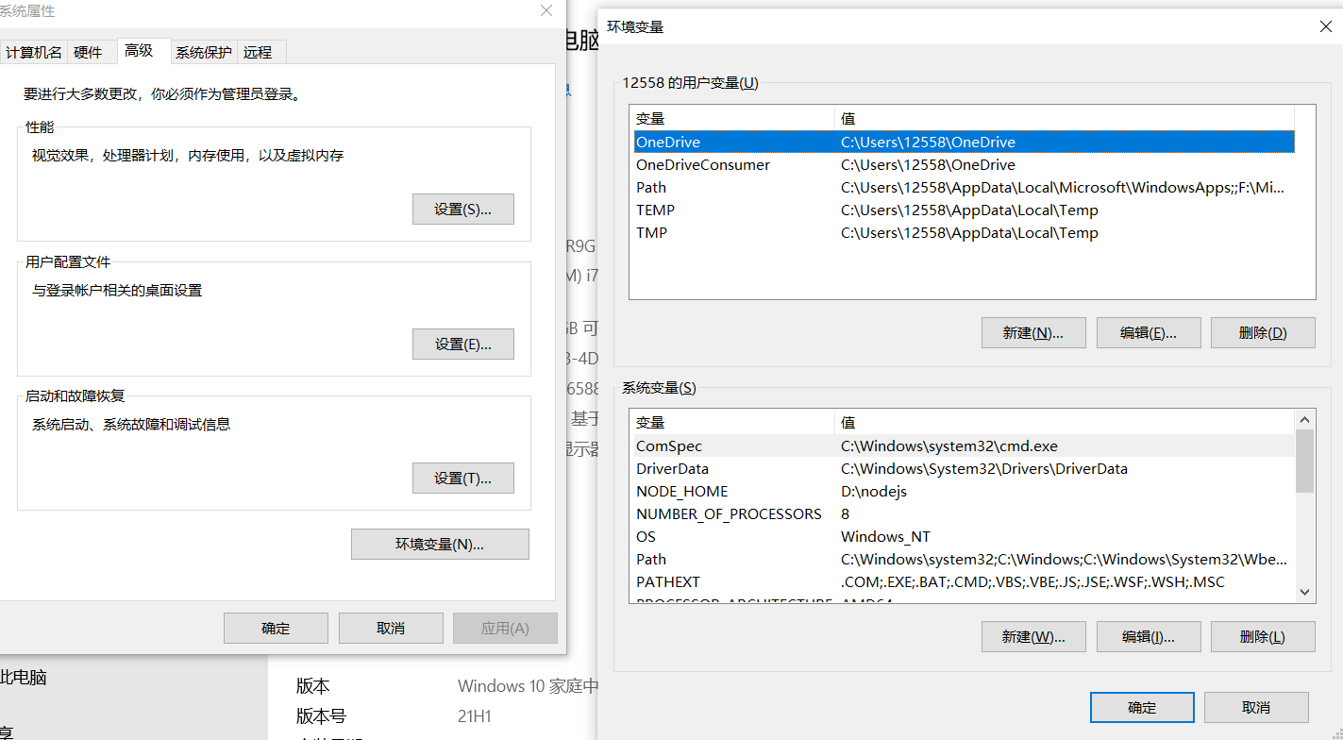The height and width of the screenshot is (740, 1343).
Task: Click the system variables scrollbar thumb
Action: (x=1304, y=461)
